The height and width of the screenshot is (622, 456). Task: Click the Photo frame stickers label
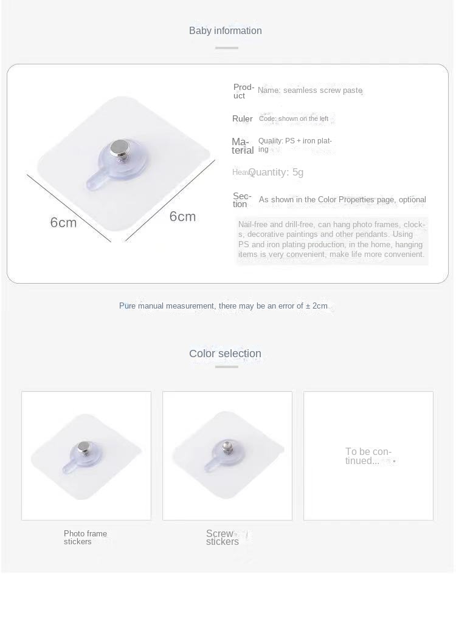tap(85, 538)
